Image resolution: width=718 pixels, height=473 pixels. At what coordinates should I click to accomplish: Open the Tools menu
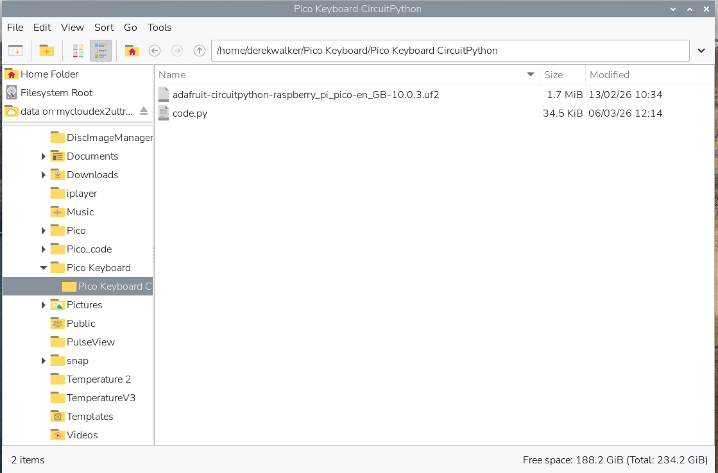tap(159, 28)
